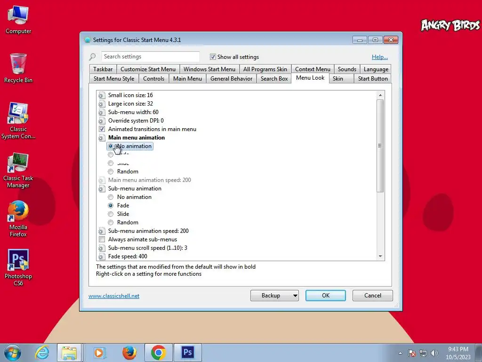The image size is (482, 362).
Task: Select Photoshop CS6 desktop shortcut
Action: (x=18, y=267)
